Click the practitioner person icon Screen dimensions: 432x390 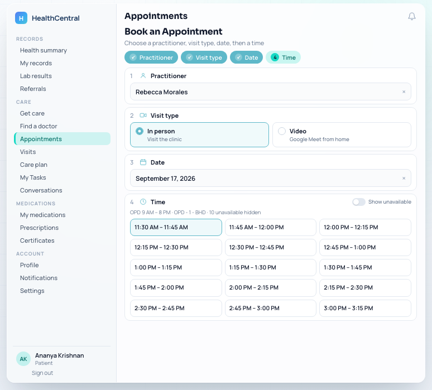click(x=143, y=76)
